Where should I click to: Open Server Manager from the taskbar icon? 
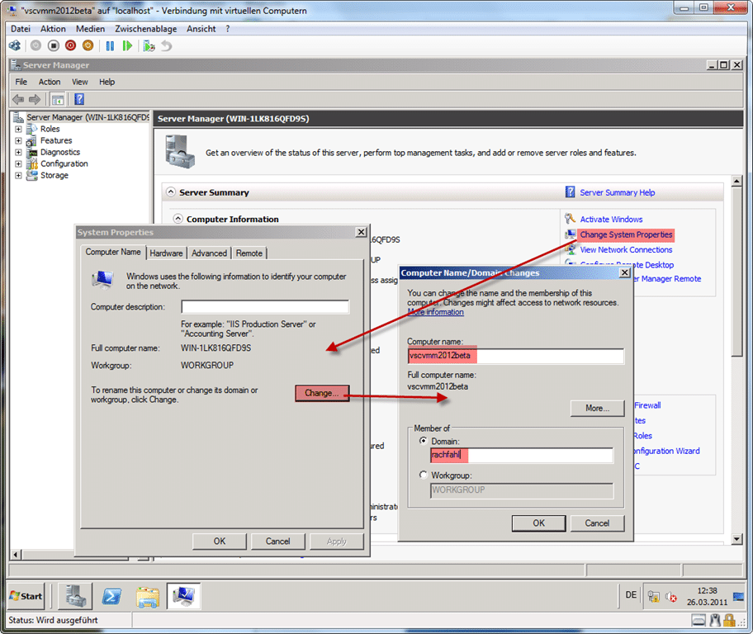click(75, 596)
